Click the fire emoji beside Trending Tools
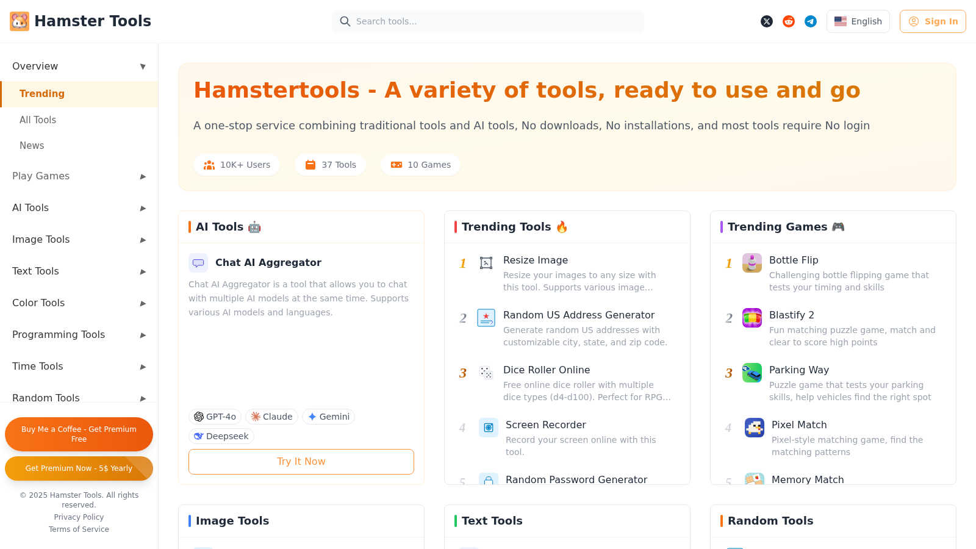 (x=562, y=227)
